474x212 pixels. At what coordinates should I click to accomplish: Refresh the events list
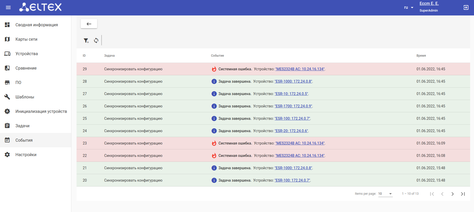pyautogui.click(x=96, y=40)
